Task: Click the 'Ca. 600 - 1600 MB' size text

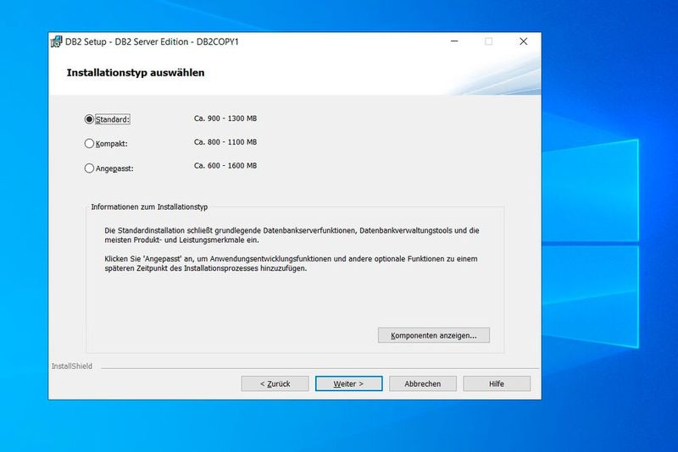Action: [x=225, y=166]
